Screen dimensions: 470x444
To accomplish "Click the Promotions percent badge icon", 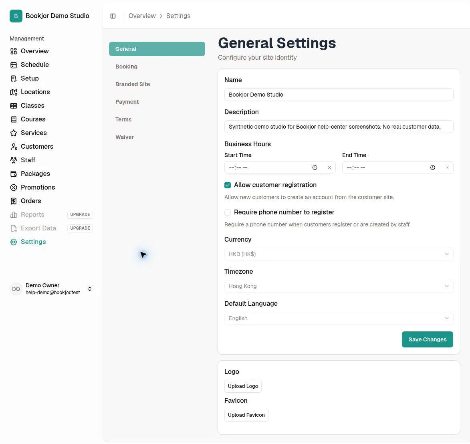I will tap(14, 188).
